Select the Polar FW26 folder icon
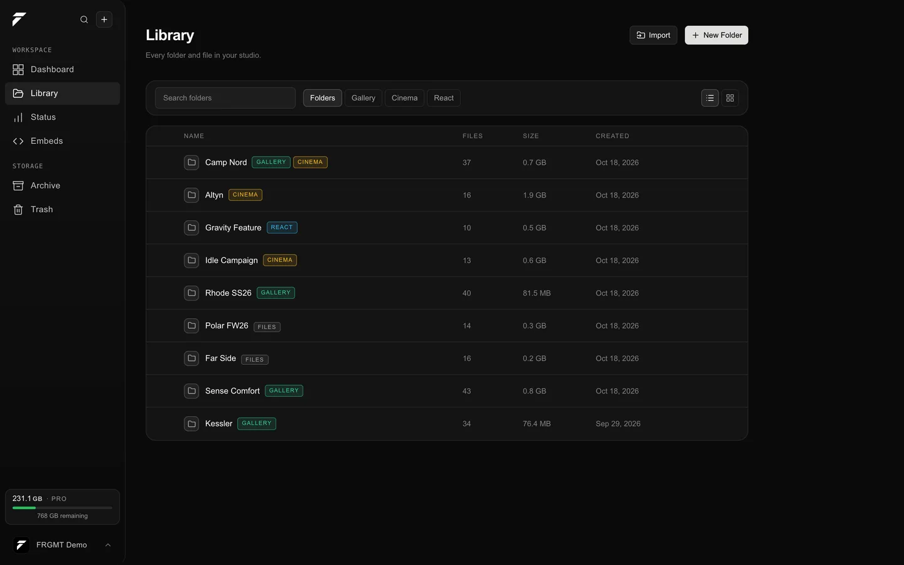This screenshot has width=904, height=565. click(x=191, y=326)
